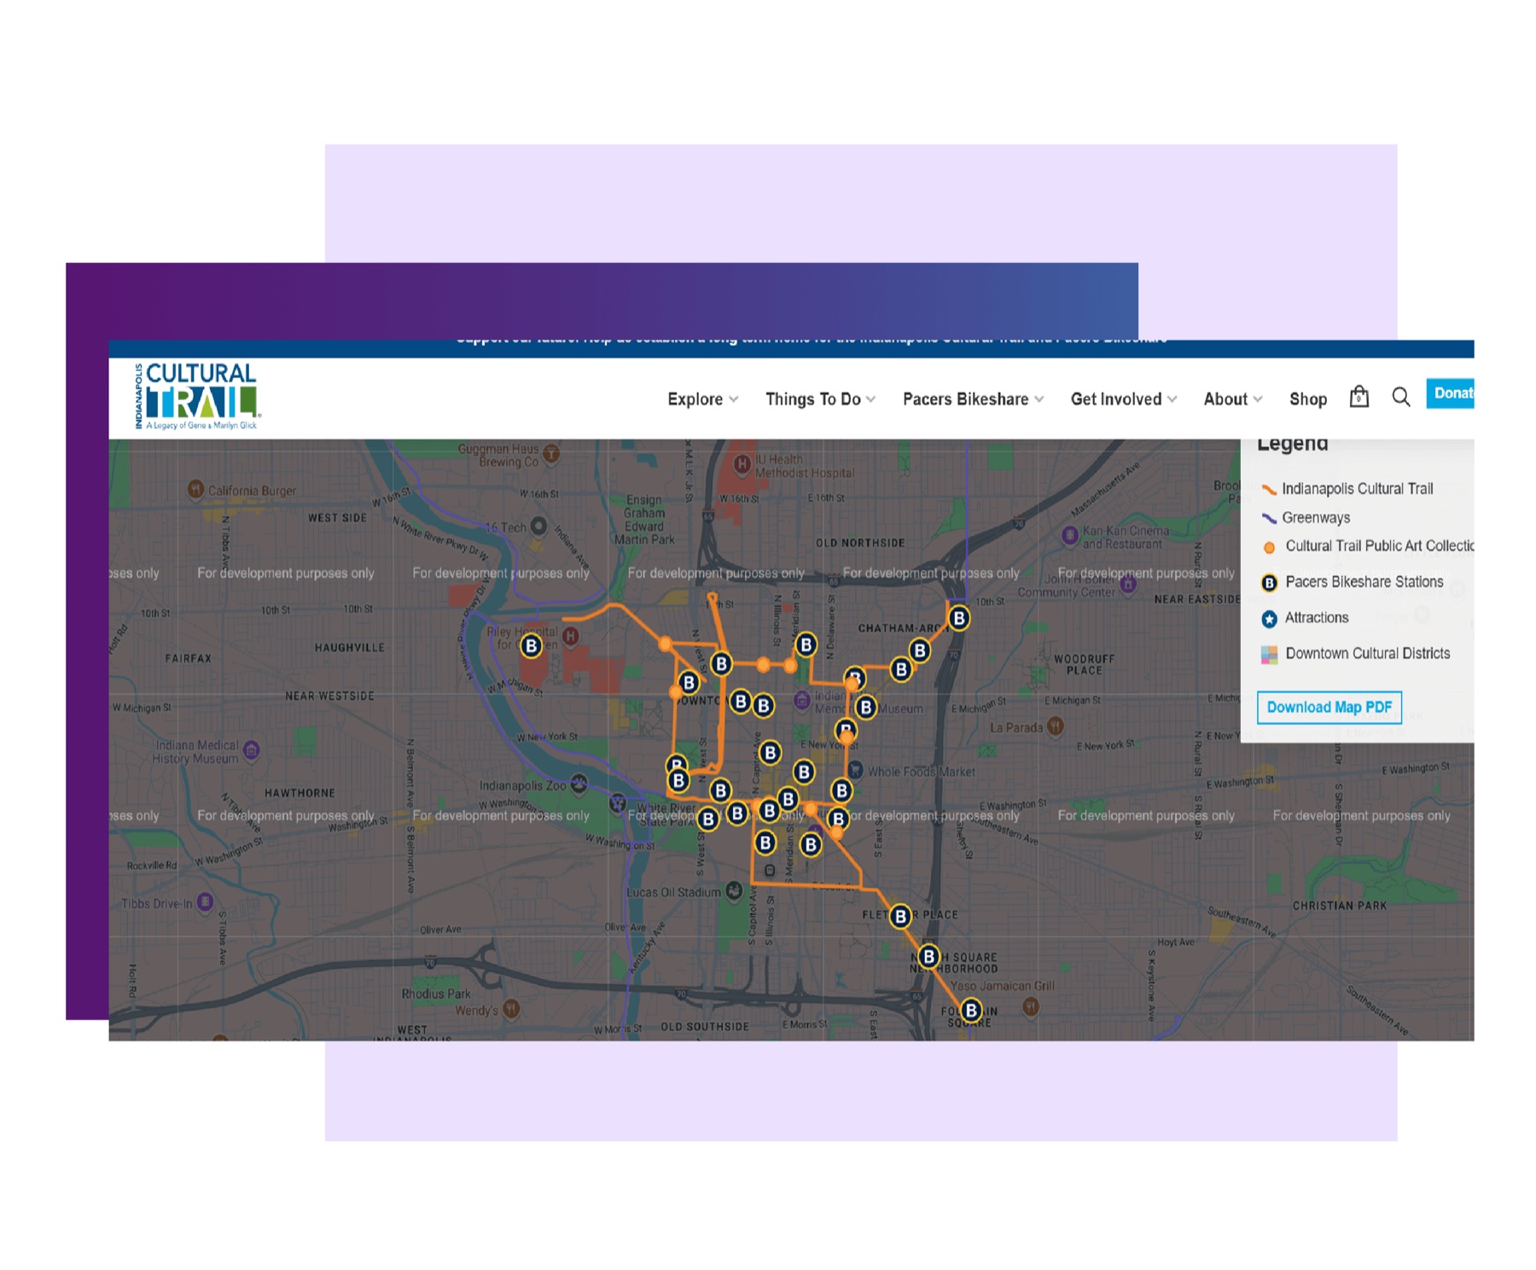Viewport: 1536px width, 1270px height.
Task: Click the Guggman Haus Brewing Co pin
Action: click(x=551, y=453)
